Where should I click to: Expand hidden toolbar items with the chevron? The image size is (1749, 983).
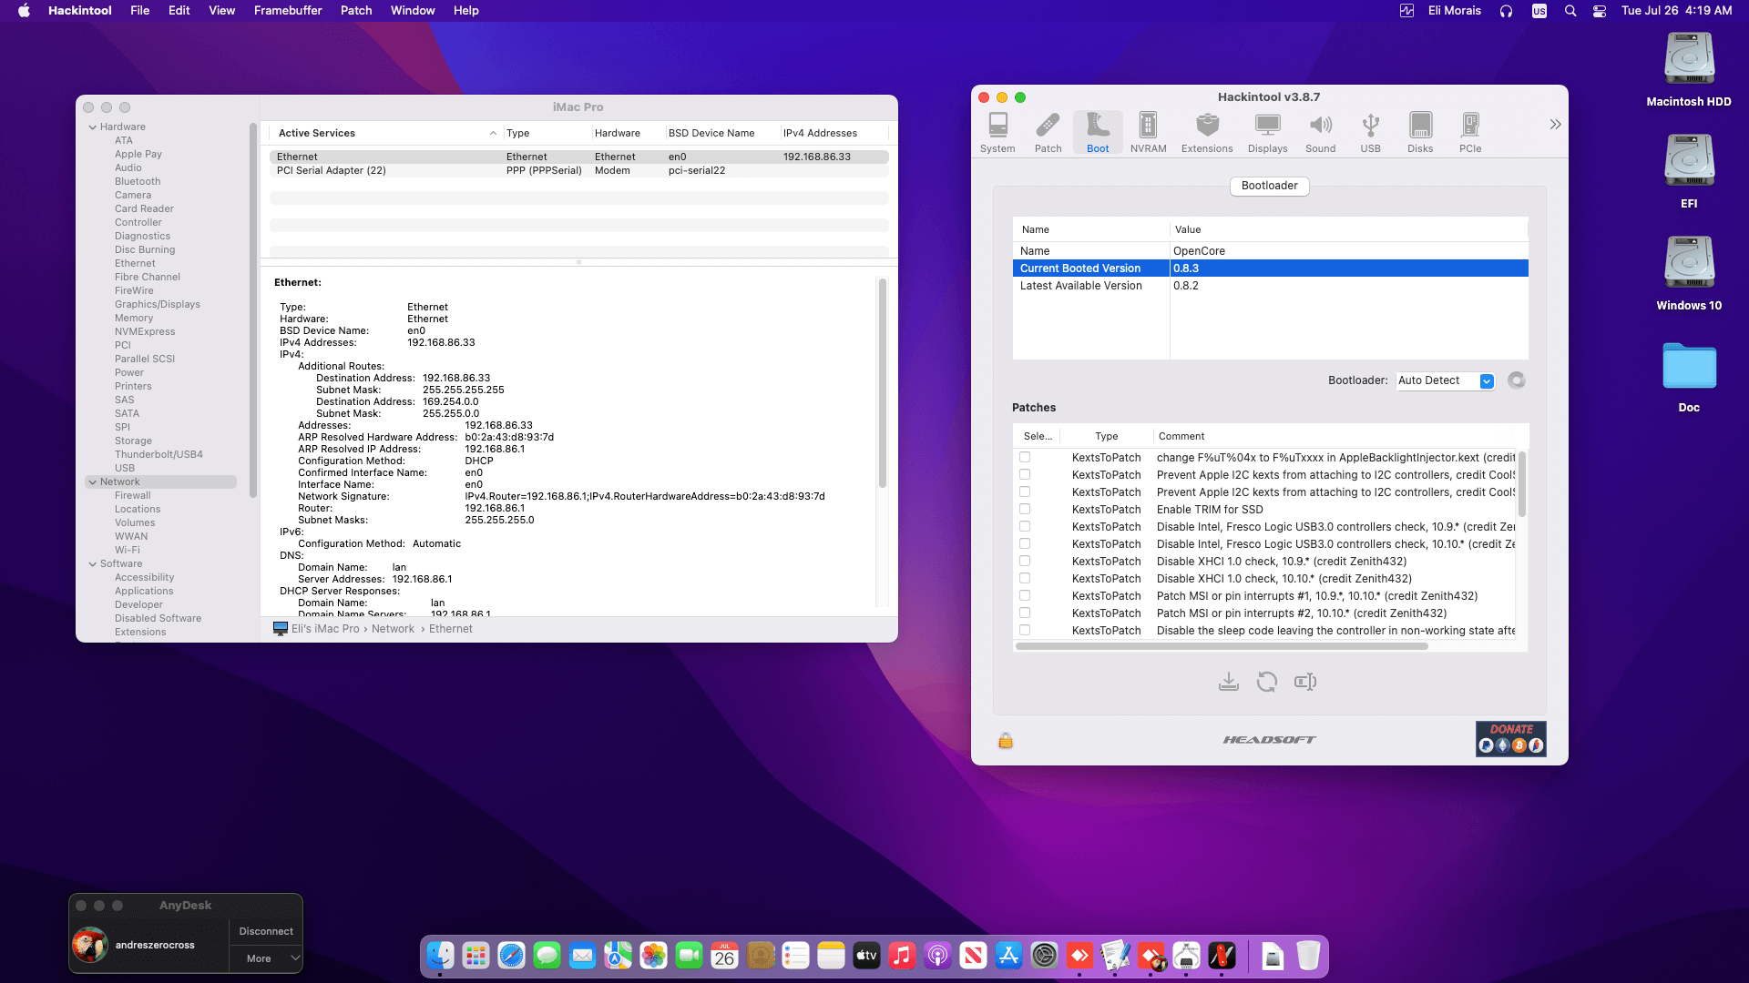pyautogui.click(x=1555, y=124)
